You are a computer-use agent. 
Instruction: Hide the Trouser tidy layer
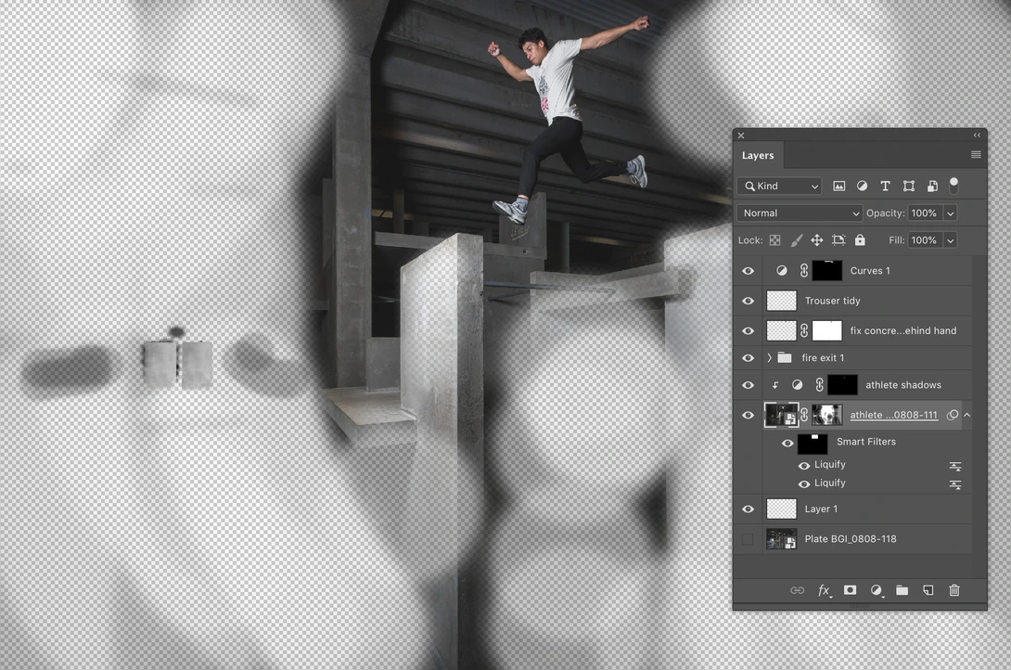[x=748, y=302]
